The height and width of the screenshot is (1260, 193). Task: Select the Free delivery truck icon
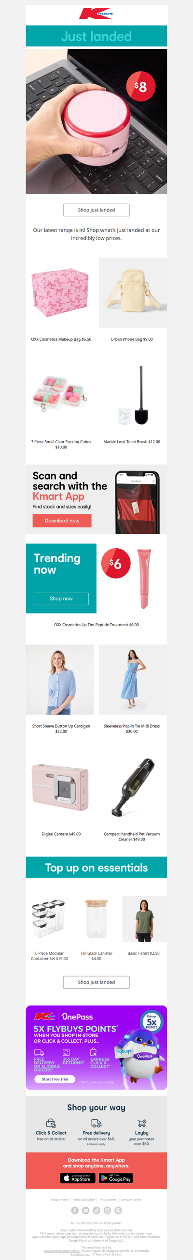[x=96, y=1123]
